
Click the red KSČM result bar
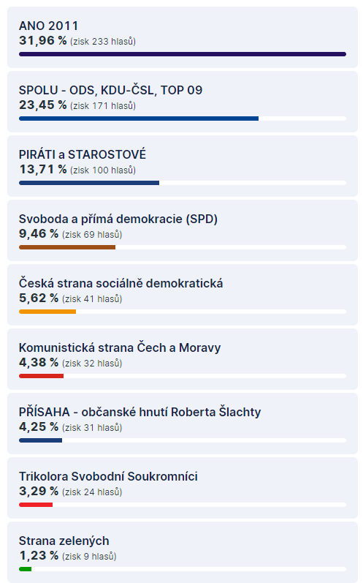pos(41,376)
